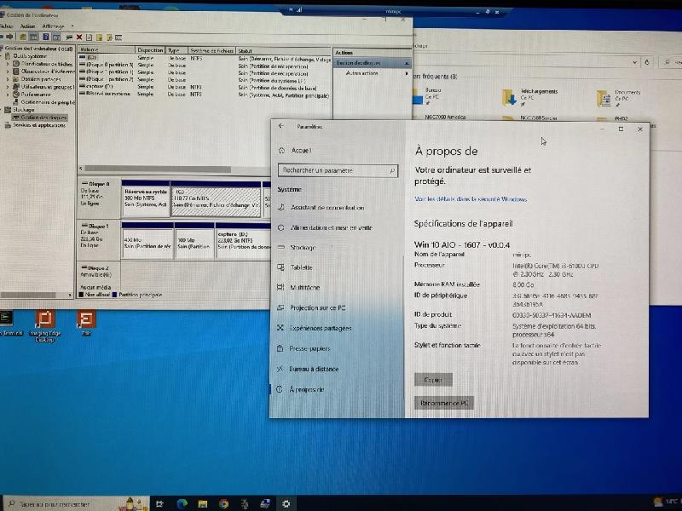Select (Disque 0 partition 3) volume row
The image size is (682, 511).
pyautogui.click(x=205, y=66)
